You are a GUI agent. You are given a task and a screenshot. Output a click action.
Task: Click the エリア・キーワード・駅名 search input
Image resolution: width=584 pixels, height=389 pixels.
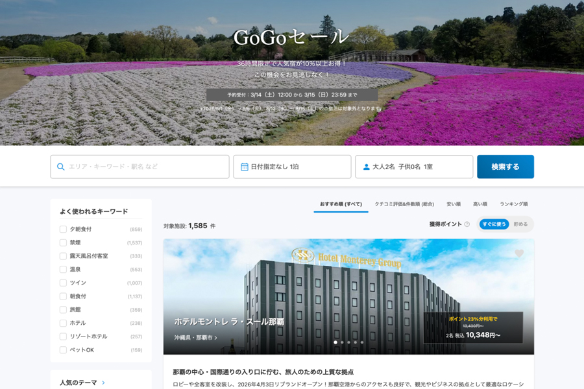tap(146, 167)
